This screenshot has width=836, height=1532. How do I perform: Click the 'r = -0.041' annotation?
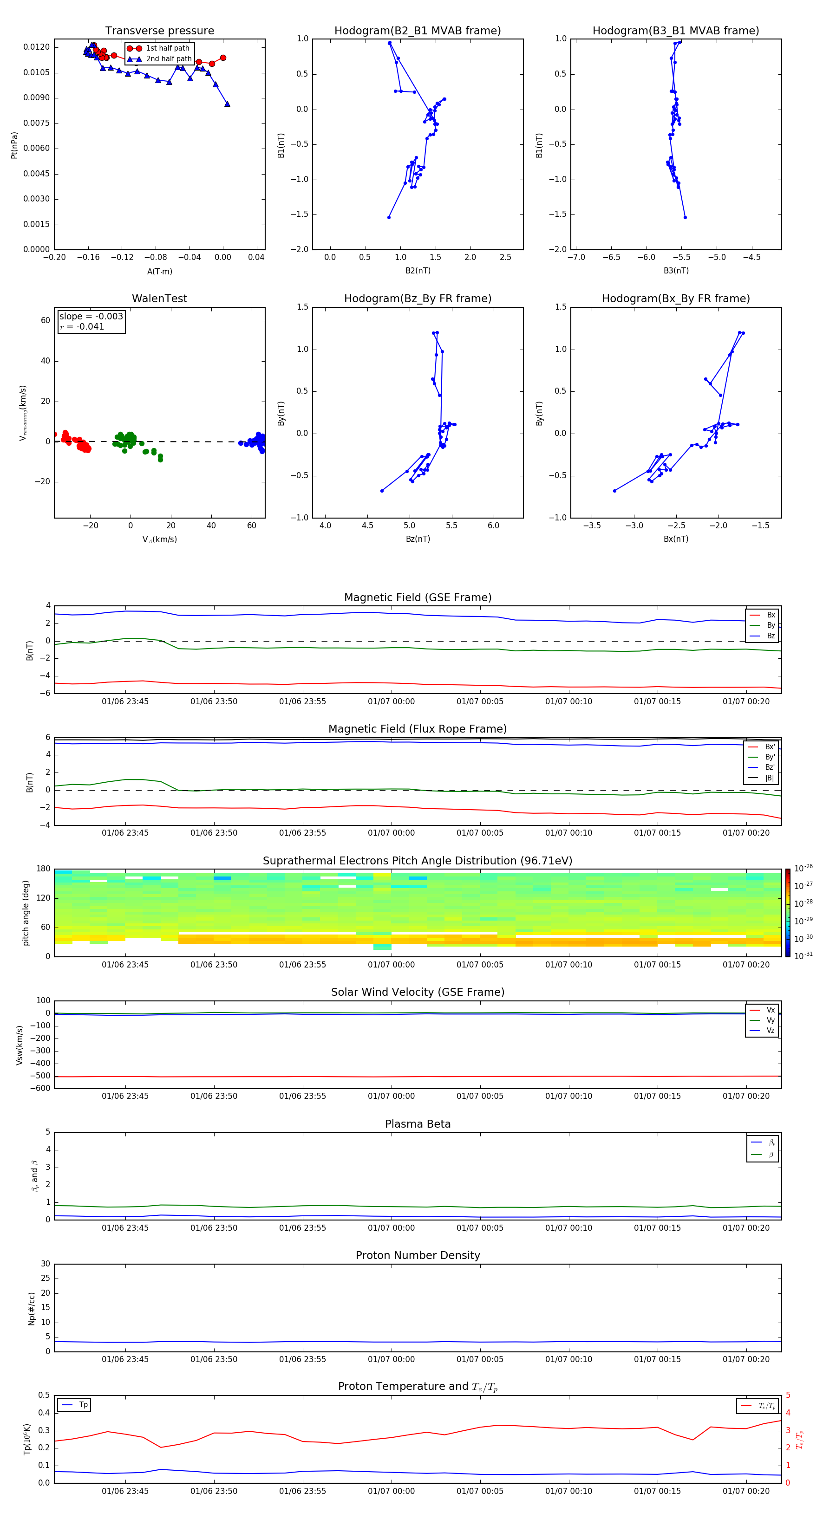[x=82, y=326]
